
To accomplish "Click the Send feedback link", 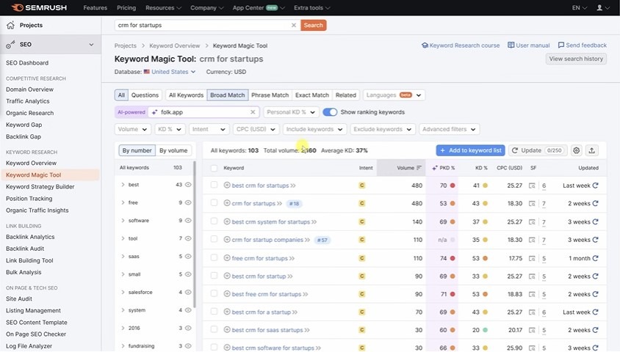I will click(582, 45).
